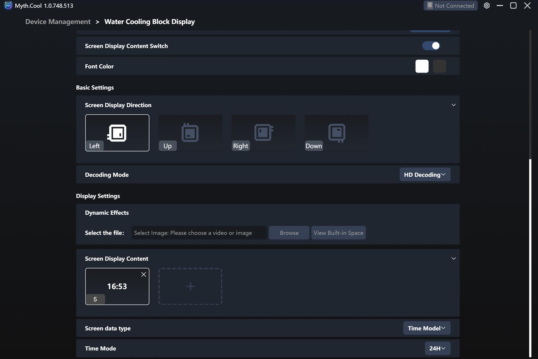Screen dimensions: 538x359
Task: Go back to Device Management breadcrumb
Action: tap(58, 22)
